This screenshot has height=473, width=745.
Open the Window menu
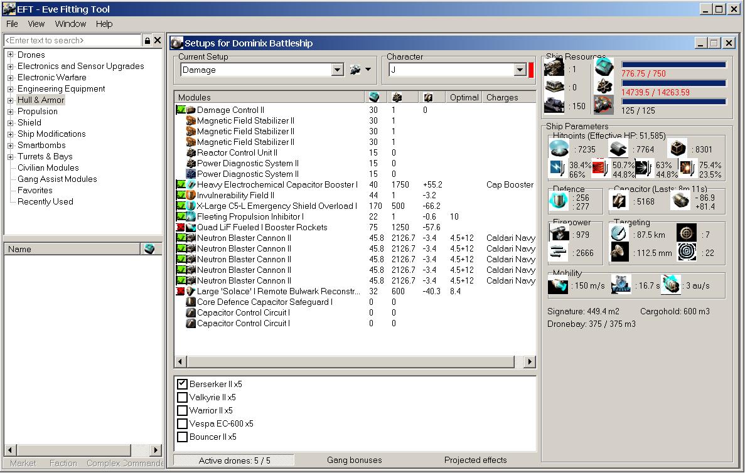pos(70,24)
